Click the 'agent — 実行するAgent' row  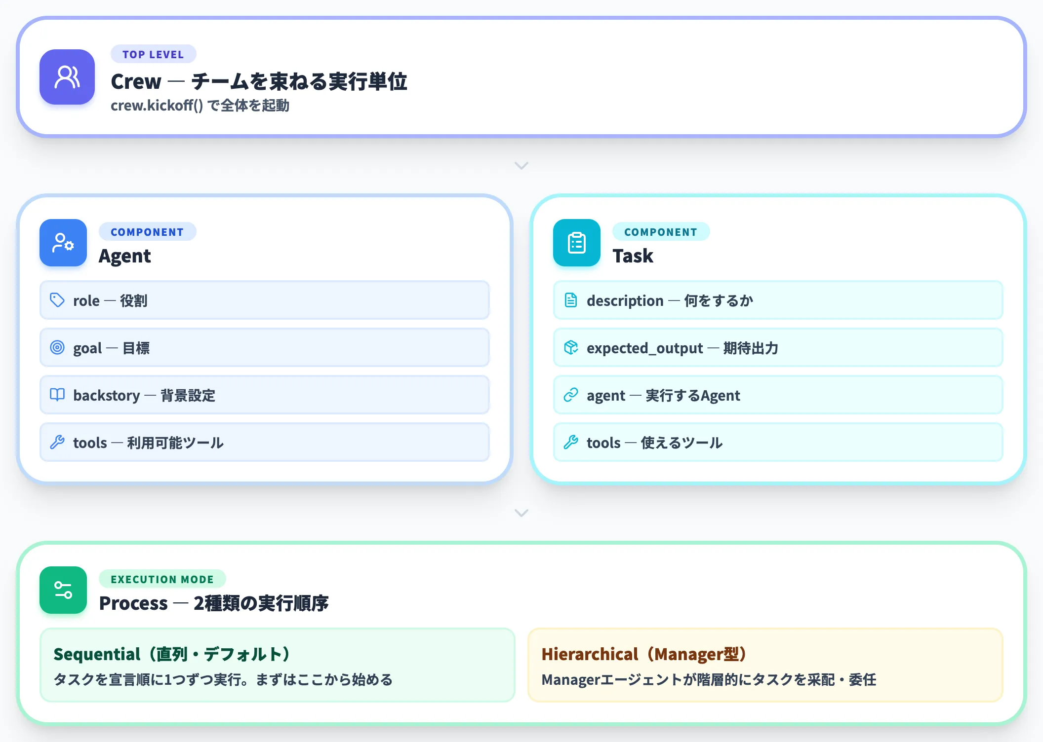[x=778, y=395]
